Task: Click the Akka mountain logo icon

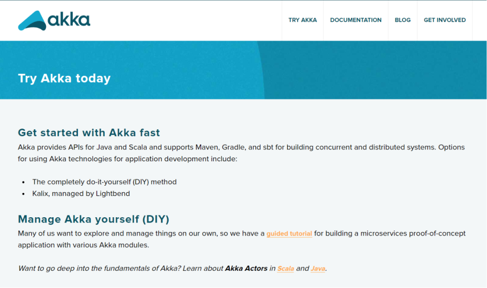Action: (32, 20)
